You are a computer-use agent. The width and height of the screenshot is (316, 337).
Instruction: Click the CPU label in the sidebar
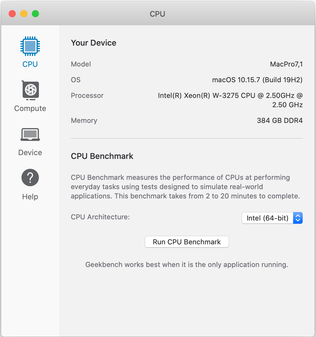[x=30, y=64]
